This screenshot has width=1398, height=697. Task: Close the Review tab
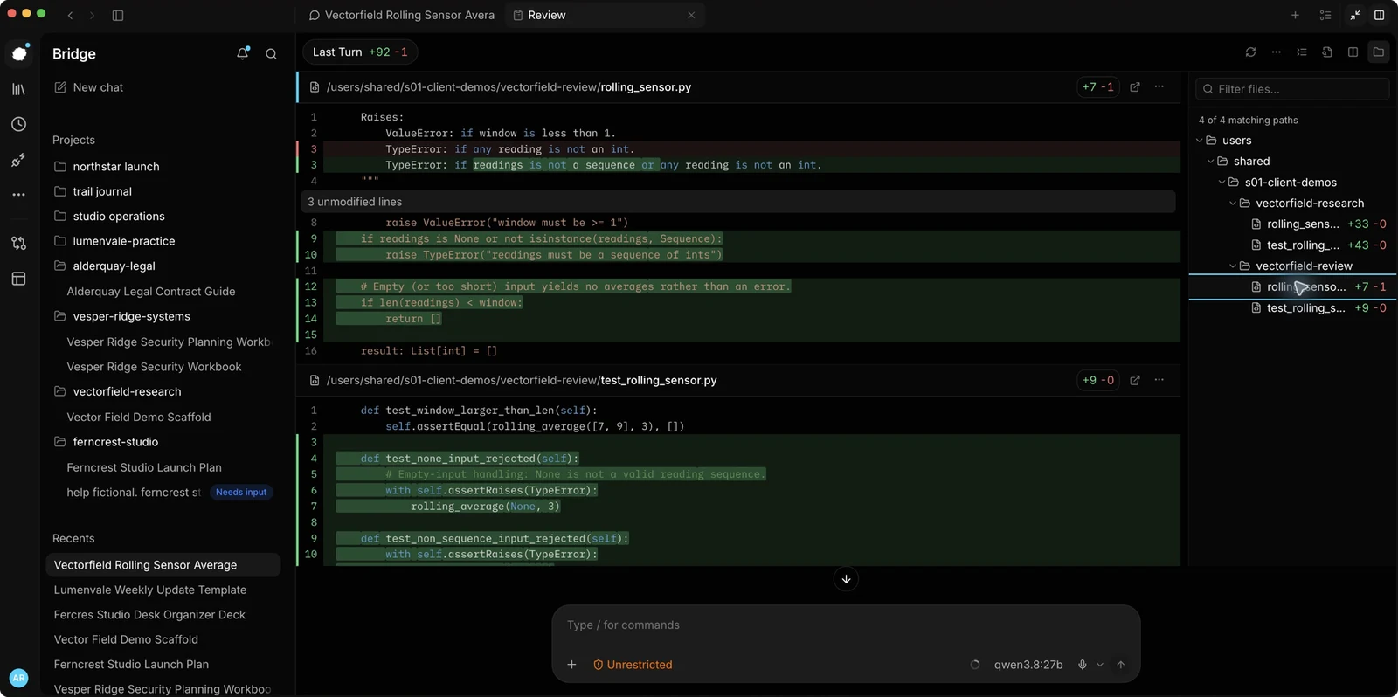[x=691, y=15]
